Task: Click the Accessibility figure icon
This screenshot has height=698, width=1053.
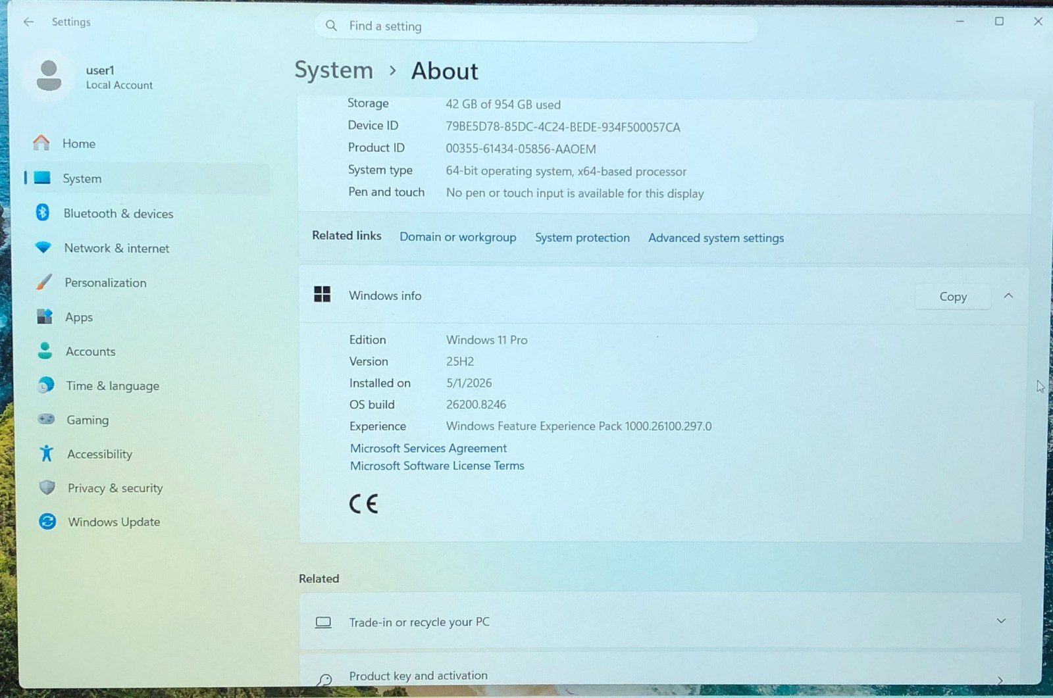Action: point(47,453)
